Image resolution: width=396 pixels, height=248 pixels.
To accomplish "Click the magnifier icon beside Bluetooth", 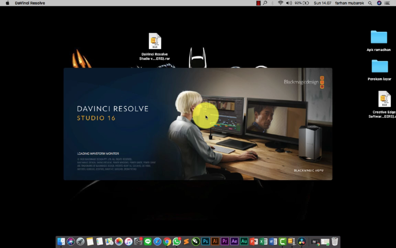I will [x=265, y=3].
